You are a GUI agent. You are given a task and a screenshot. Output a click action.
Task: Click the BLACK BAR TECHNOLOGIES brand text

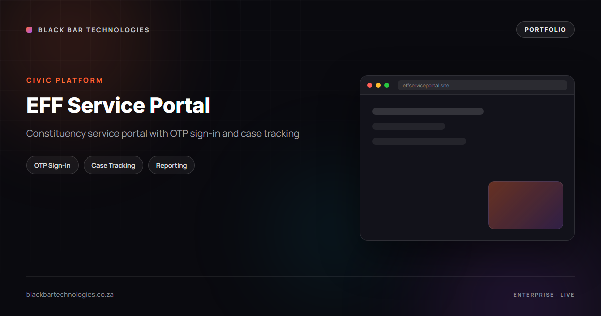(94, 30)
